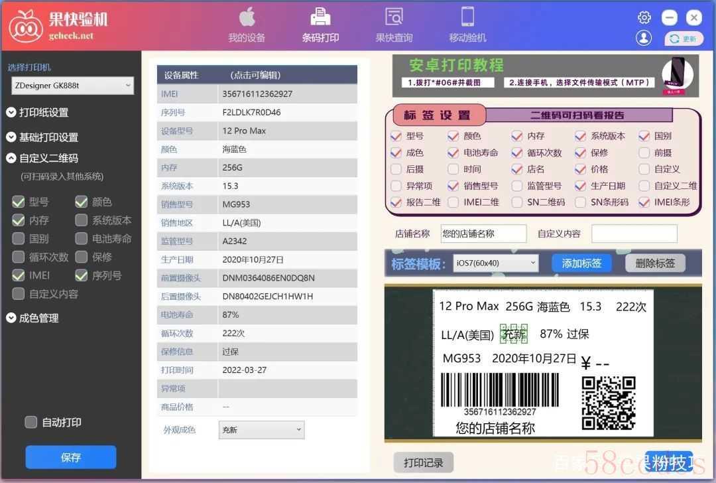716x483 pixels.
Task: Click the 自定义内容 input field
Action: tap(634, 234)
